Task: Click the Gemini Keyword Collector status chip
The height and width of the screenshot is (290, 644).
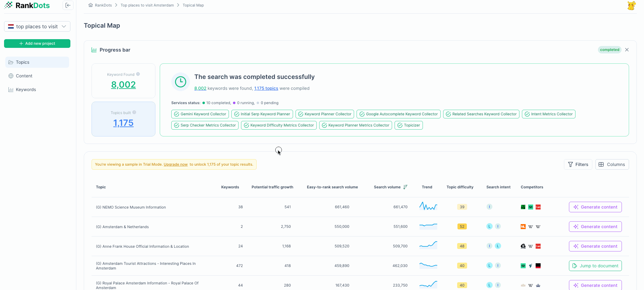Action: (200, 114)
